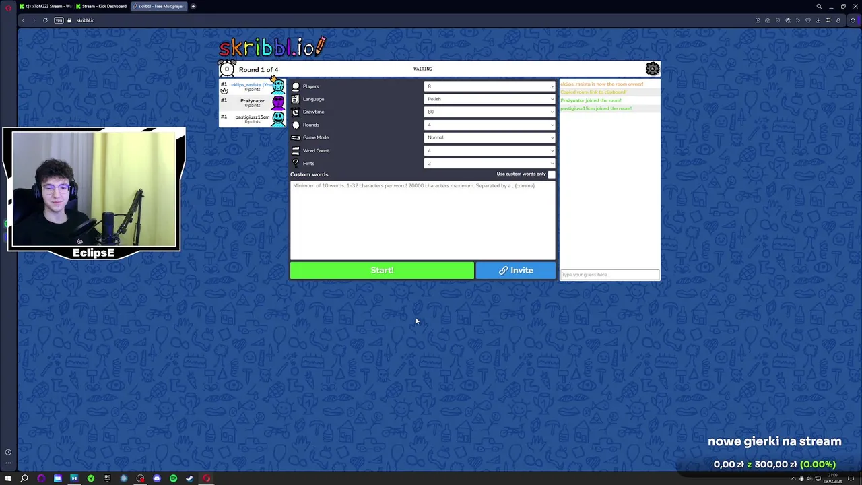
Task: Click chat message Prażynator joined the room
Action: pos(591,100)
